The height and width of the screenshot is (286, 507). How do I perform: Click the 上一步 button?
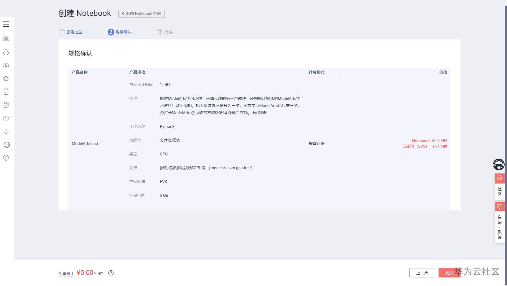(x=422, y=273)
